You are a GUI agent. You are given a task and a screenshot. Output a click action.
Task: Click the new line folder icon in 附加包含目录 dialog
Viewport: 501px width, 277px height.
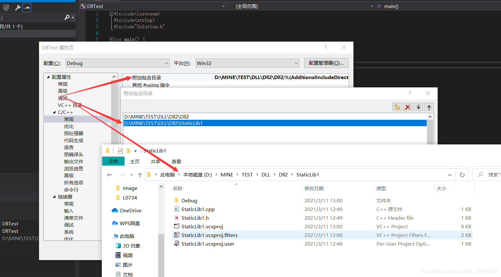[397, 107]
